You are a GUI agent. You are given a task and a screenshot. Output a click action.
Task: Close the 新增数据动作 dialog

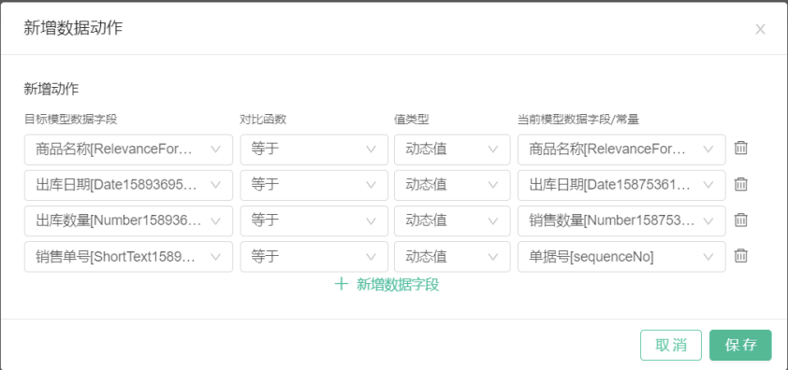coord(760,29)
